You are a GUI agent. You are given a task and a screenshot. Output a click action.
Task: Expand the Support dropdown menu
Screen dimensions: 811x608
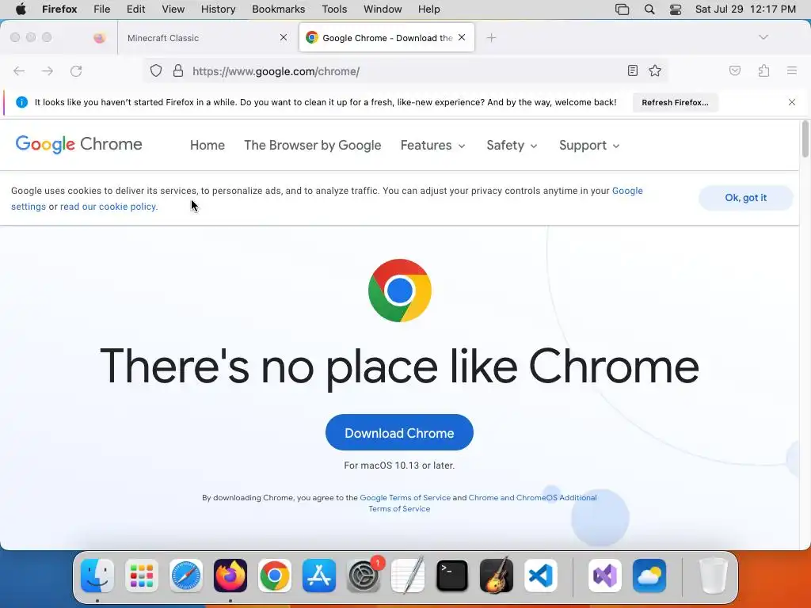(589, 146)
